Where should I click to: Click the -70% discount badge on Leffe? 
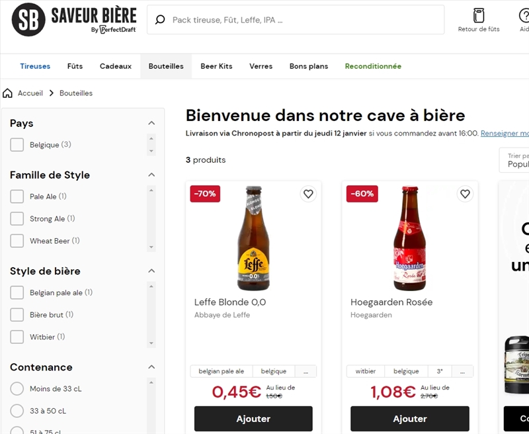click(205, 194)
